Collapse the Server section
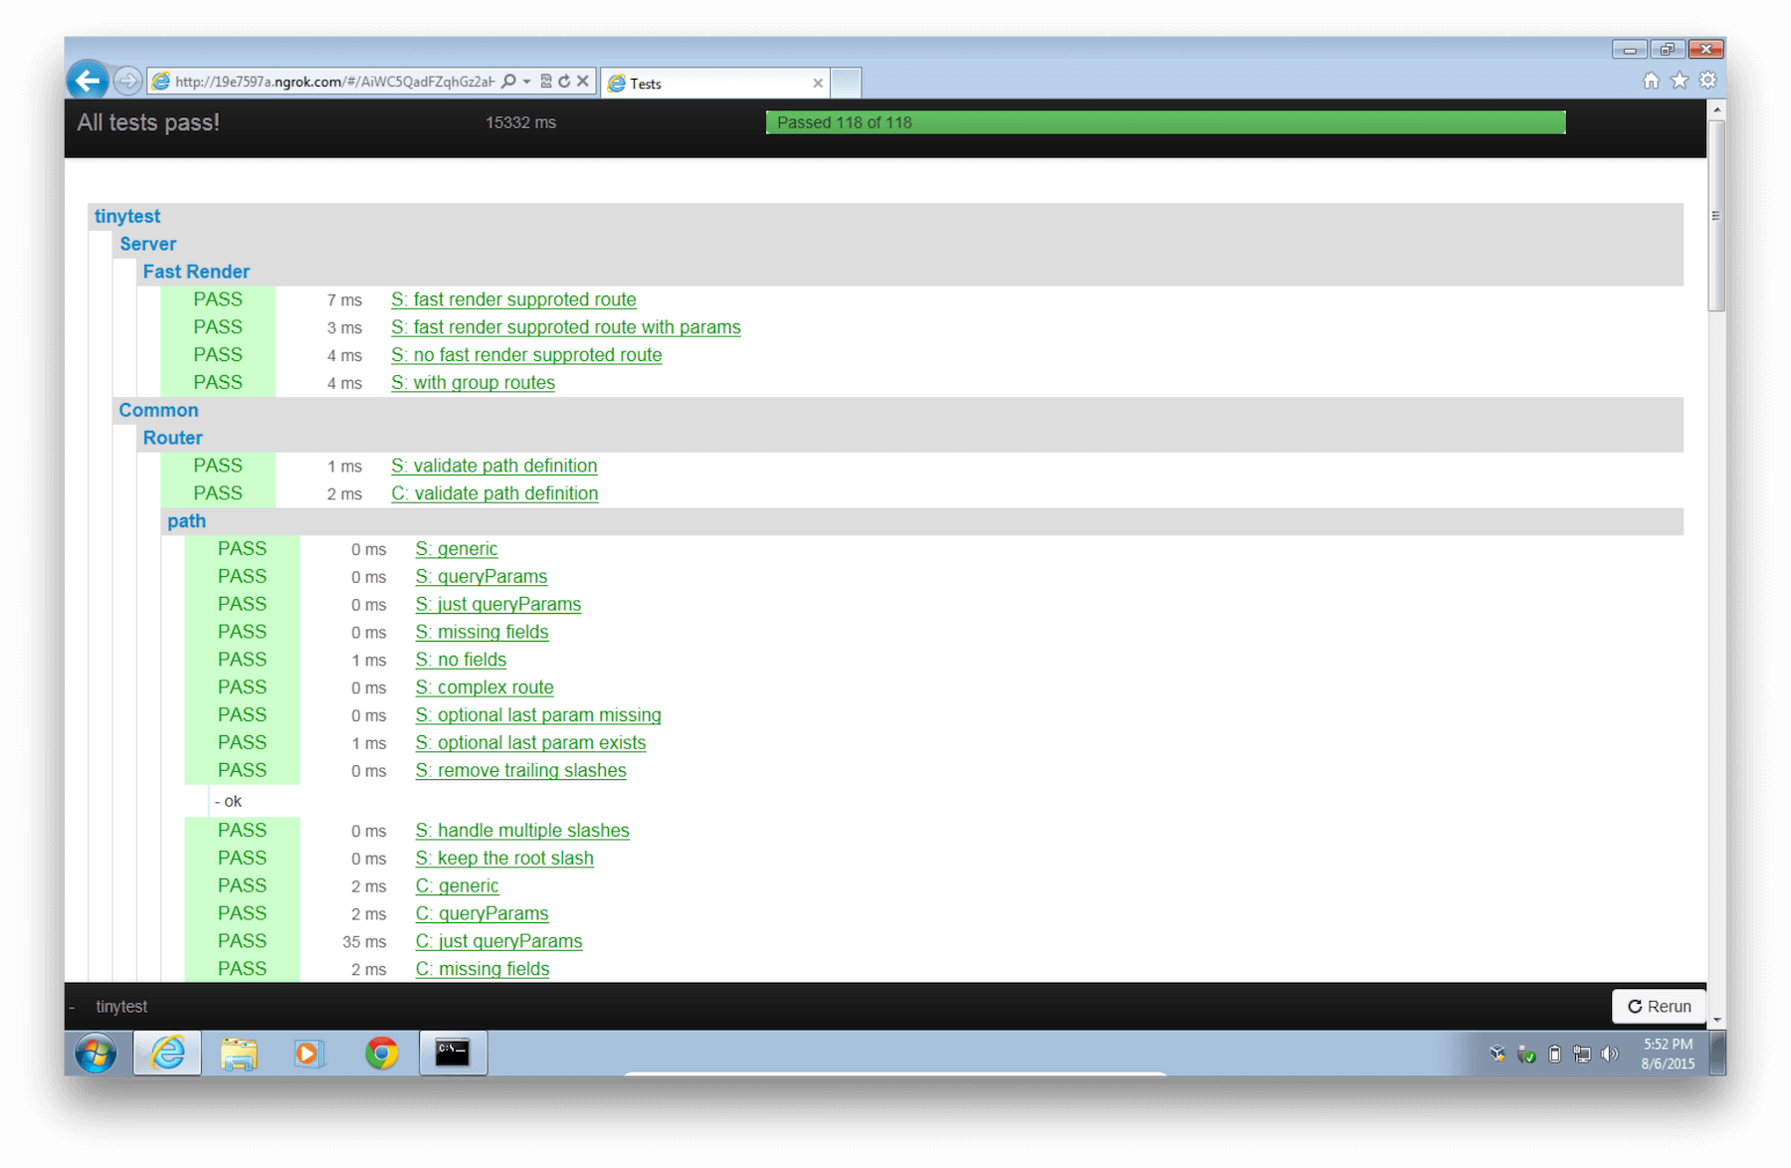This screenshot has height=1168, width=1791. click(147, 244)
